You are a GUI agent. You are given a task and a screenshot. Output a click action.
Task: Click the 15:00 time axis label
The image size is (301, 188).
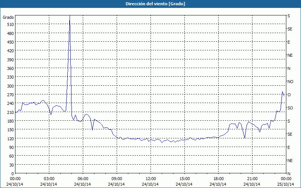184,179
